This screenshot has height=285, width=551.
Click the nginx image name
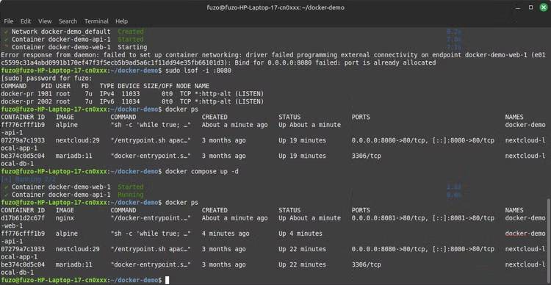[x=65, y=218]
